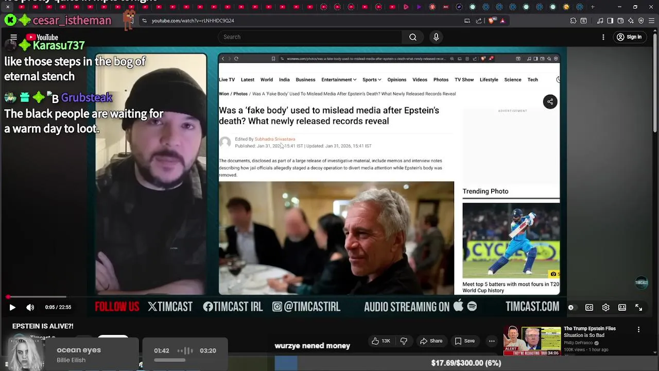659x371 pixels.
Task: Switch to the orange-icon browser tab
Action: point(566,7)
